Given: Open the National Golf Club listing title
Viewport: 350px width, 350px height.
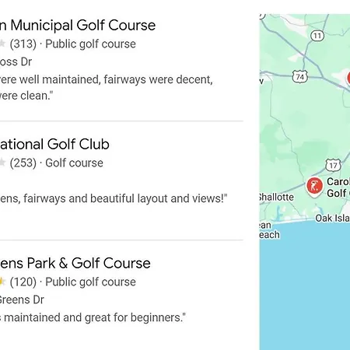Looking at the screenshot, I should click(54, 144).
